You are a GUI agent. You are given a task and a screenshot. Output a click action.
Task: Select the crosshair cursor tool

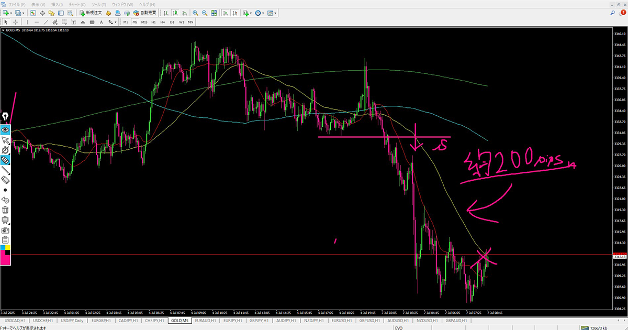point(16,22)
